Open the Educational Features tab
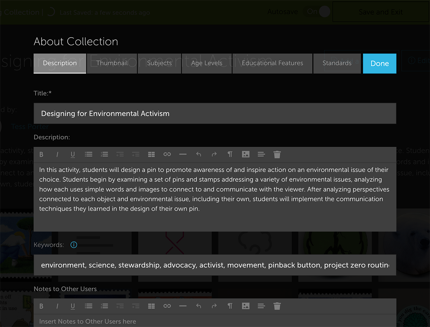This screenshot has width=430, height=327. 272,63
